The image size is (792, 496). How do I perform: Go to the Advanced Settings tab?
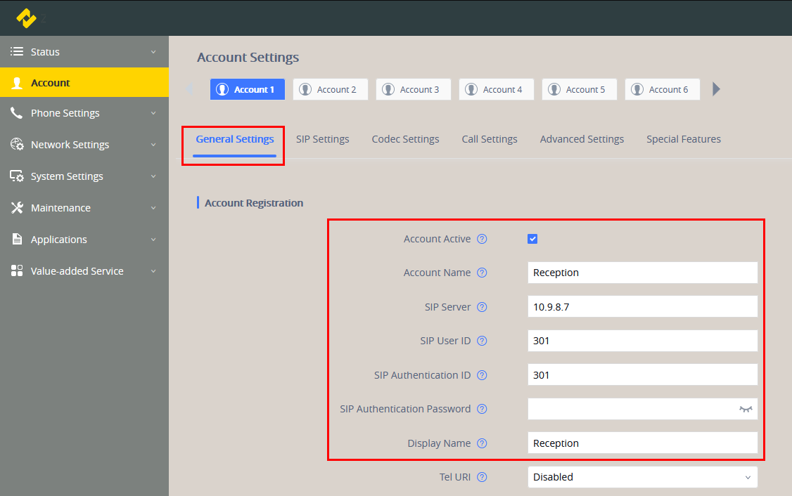tap(582, 139)
